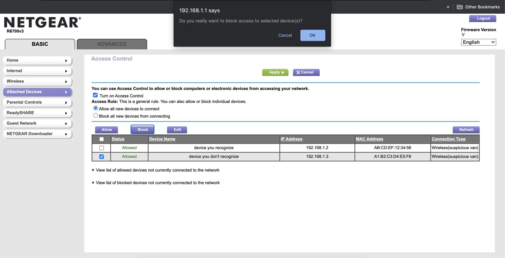Viewport: 505px width, 258px height.
Task: Open the Other Bookmarks folder
Action: (478, 7)
